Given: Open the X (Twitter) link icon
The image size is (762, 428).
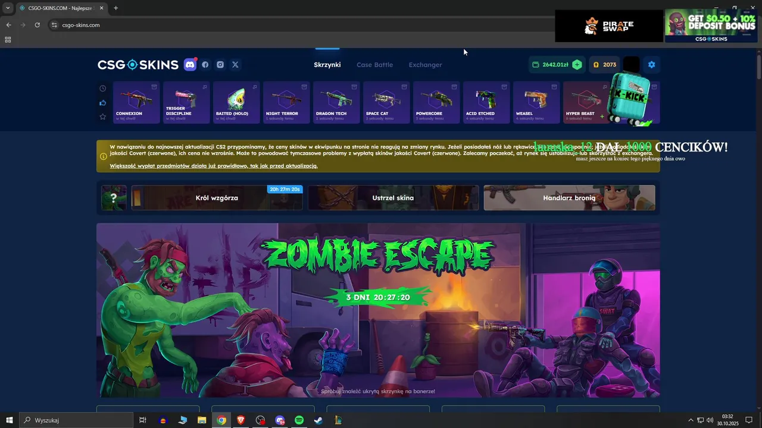Looking at the screenshot, I should point(235,65).
